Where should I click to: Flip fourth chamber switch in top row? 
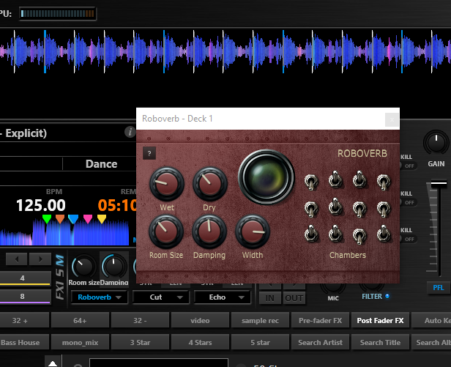384,182
